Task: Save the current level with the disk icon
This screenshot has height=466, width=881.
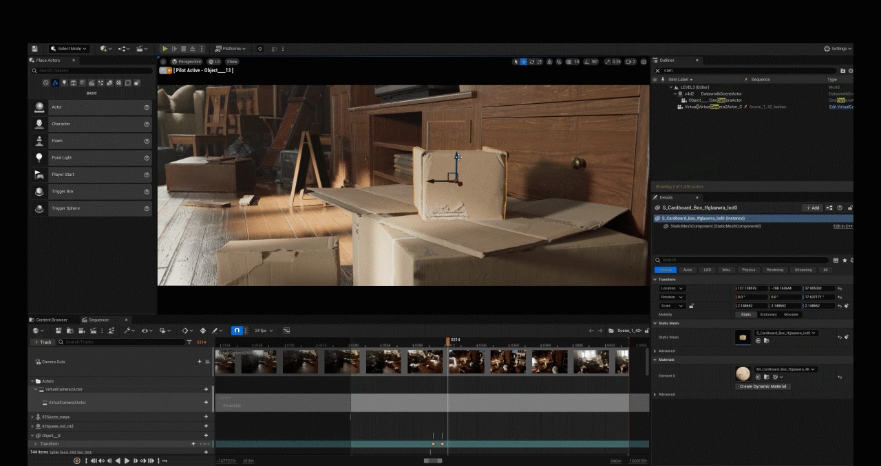Action: click(34, 49)
